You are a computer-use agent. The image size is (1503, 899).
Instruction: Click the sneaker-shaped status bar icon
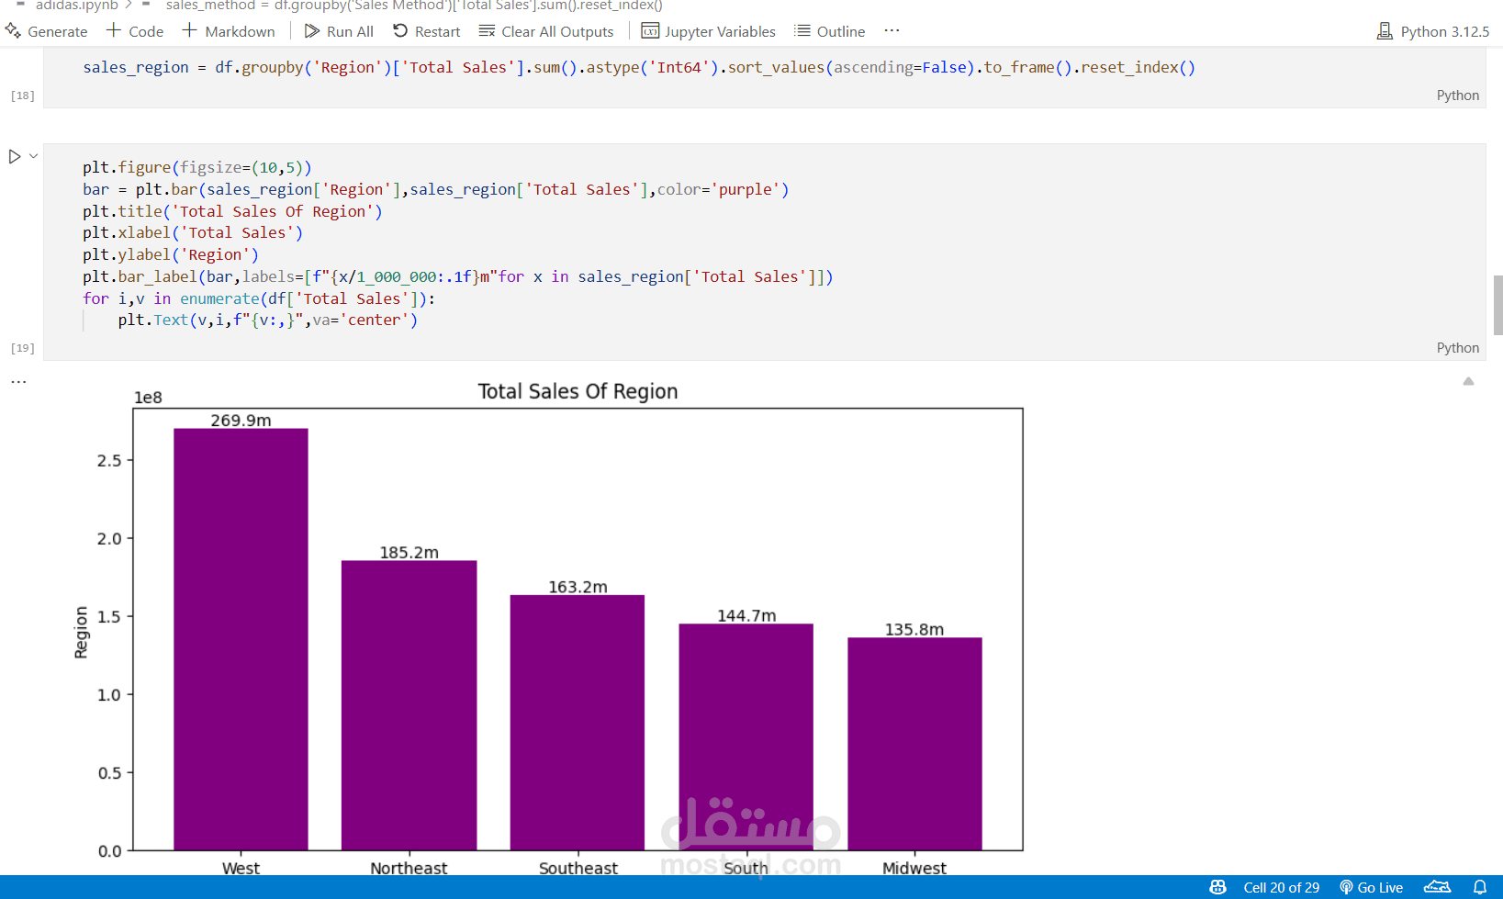click(x=1437, y=887)
